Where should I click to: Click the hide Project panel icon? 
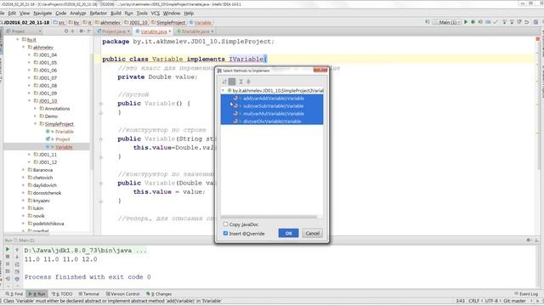(88, 31)
